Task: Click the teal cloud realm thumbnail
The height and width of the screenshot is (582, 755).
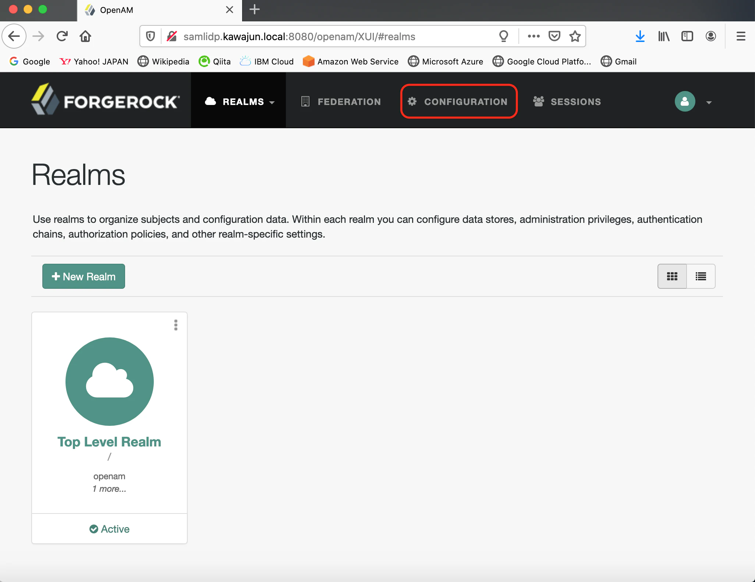Action: pos(109,381)
